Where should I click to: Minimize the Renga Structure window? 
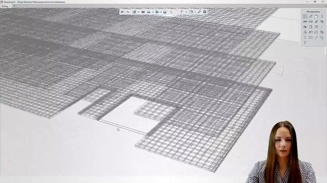tap(308, 2)
